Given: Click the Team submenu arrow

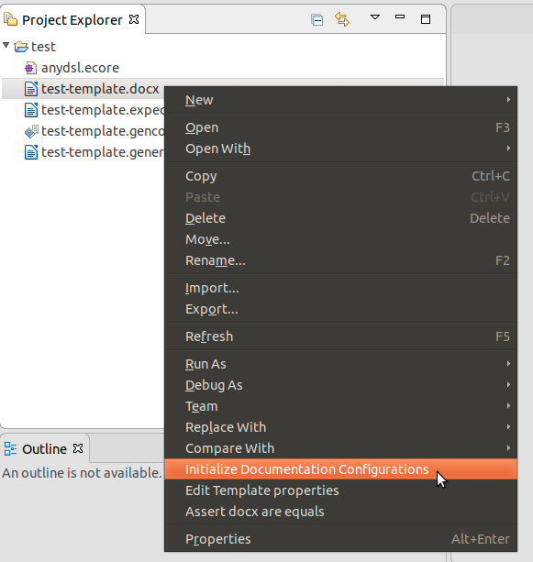Looking at the screenshot, I should coord(508,406).
